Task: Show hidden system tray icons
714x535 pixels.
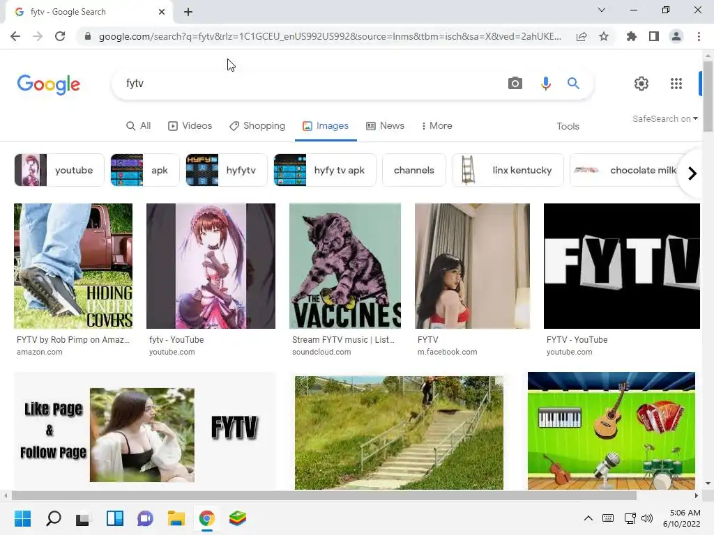Action: 588,518
